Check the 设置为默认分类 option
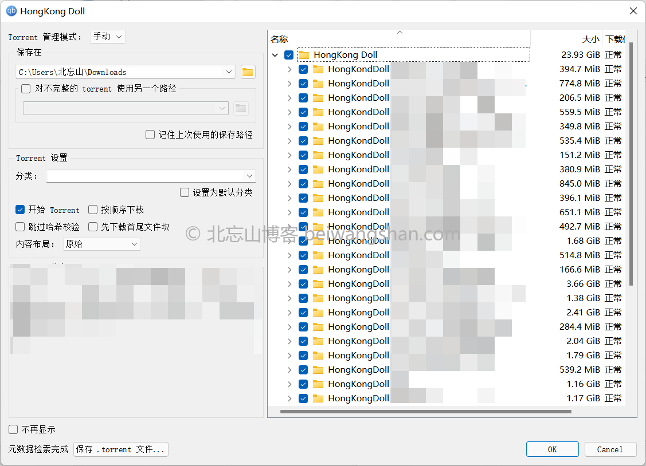Viewport: 646px width, 466px height. (185, 192)
